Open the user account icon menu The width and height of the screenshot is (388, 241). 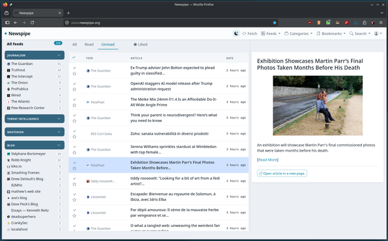click(378, 33)
